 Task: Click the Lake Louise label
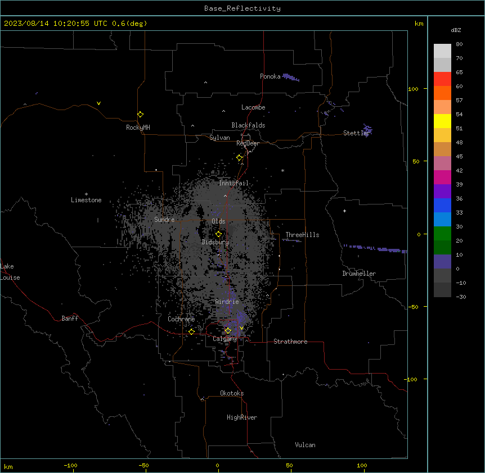9,272
